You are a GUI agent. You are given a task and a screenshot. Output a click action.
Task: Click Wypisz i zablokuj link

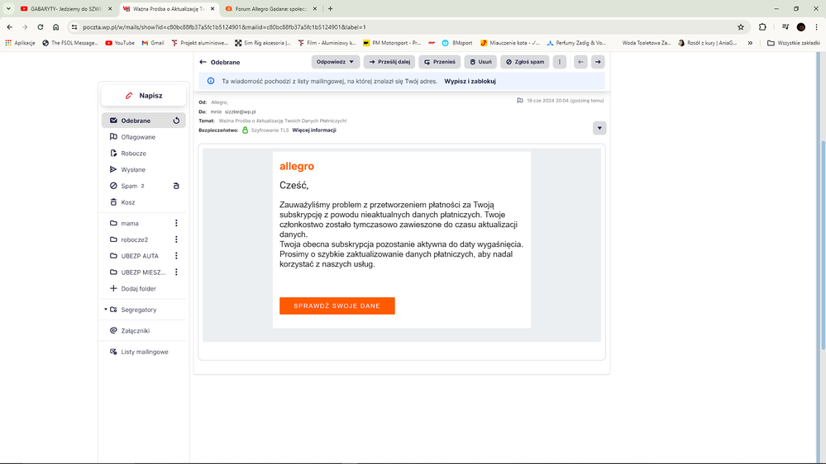pyautogui.click(x=470, y=81)
